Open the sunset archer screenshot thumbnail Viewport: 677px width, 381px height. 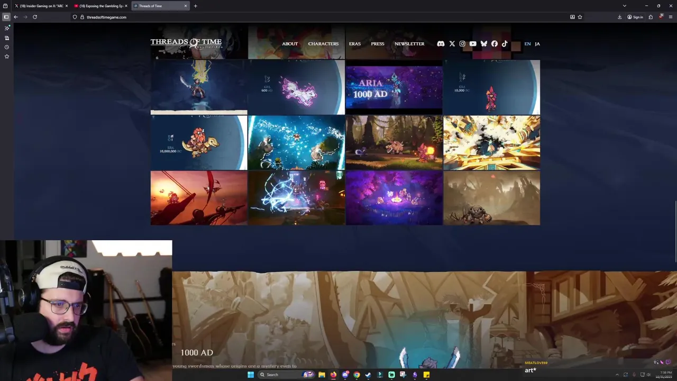pos(199,198)
